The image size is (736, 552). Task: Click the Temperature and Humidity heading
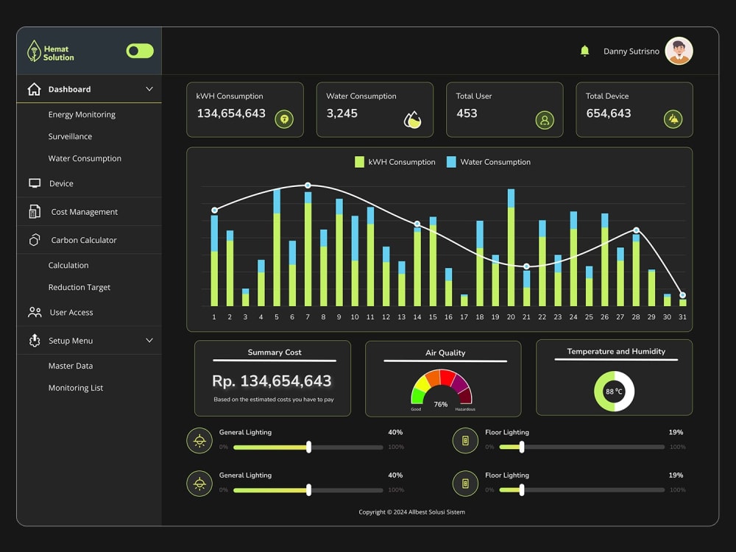616,351
